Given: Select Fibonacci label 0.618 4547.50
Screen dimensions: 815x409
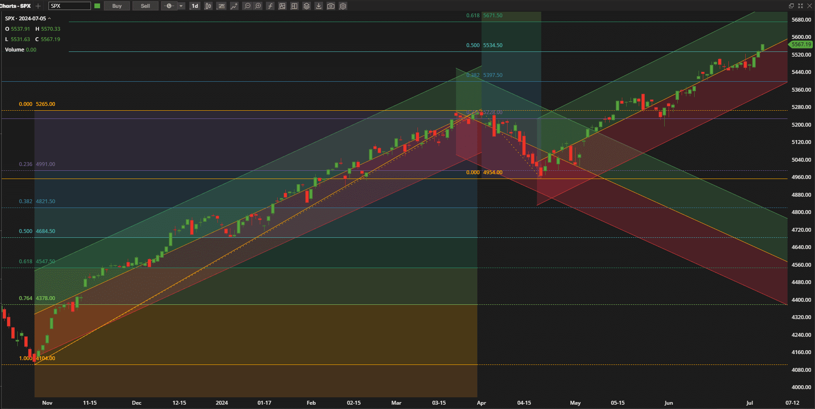Looking at the screenshot, I should (x=37, y=262).
